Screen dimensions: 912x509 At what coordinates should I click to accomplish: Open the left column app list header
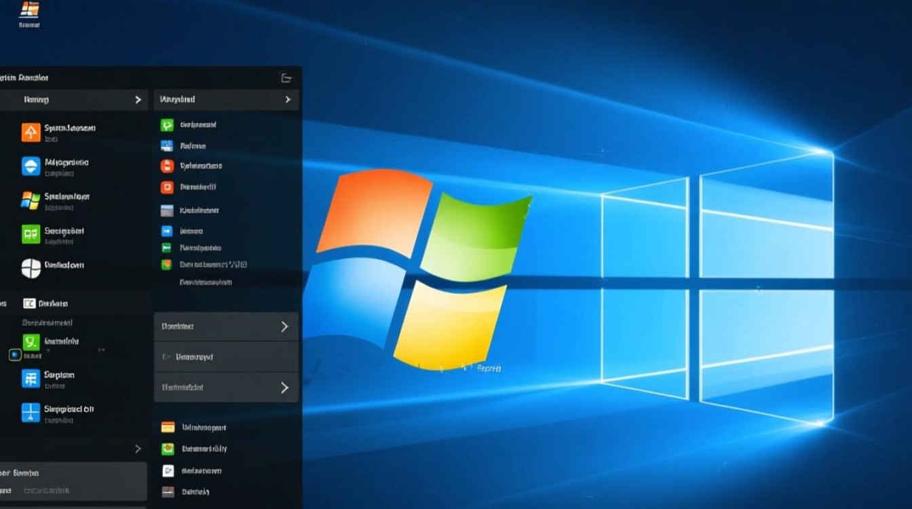[75, 100]
